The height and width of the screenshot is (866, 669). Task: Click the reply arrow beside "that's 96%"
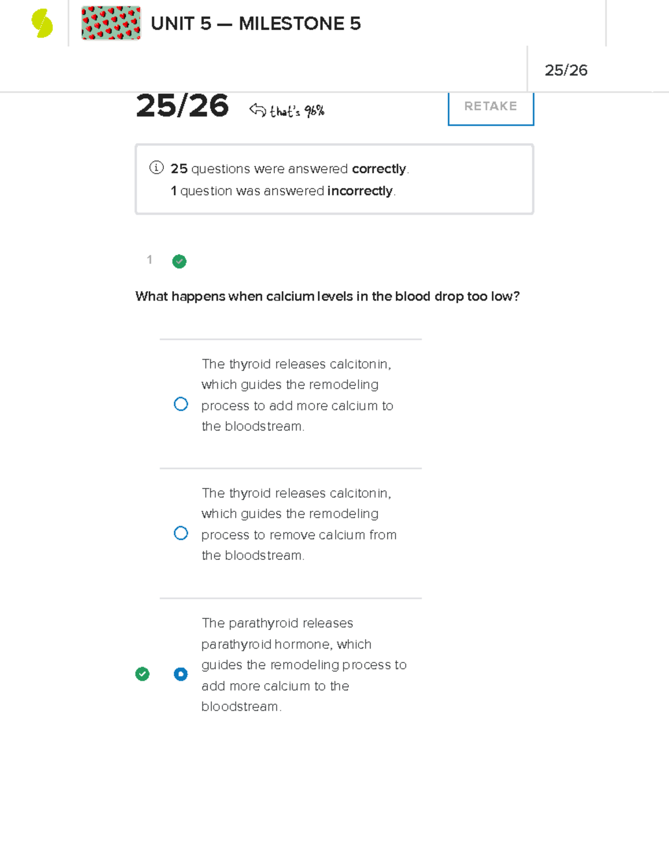tap(258, 110)
